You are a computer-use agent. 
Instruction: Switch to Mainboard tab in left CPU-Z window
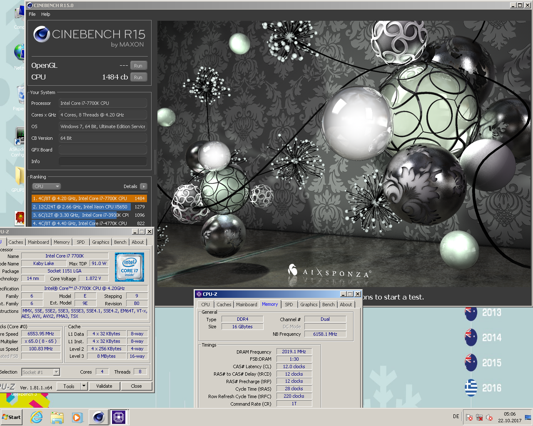point(38,242)
